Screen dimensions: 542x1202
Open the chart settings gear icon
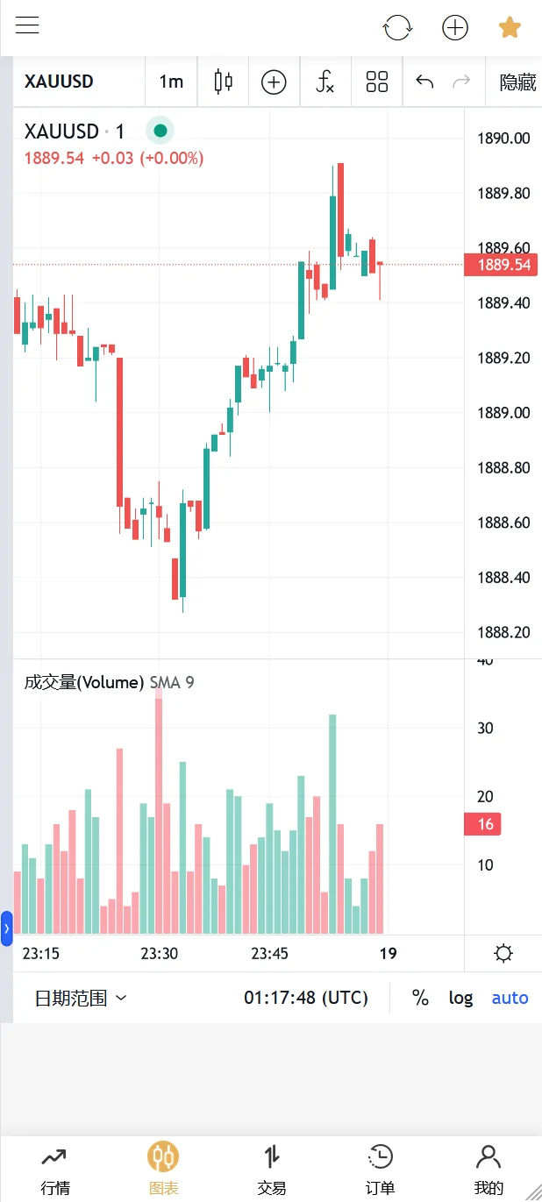pos(503,954)
